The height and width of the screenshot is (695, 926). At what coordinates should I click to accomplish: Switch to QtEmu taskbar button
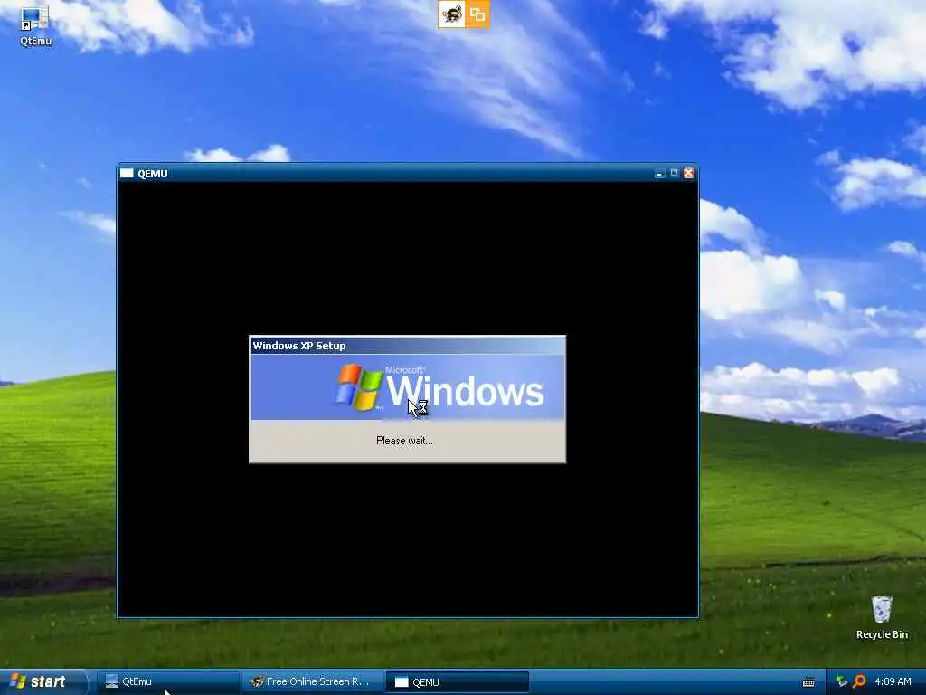(x=169, y=682)
